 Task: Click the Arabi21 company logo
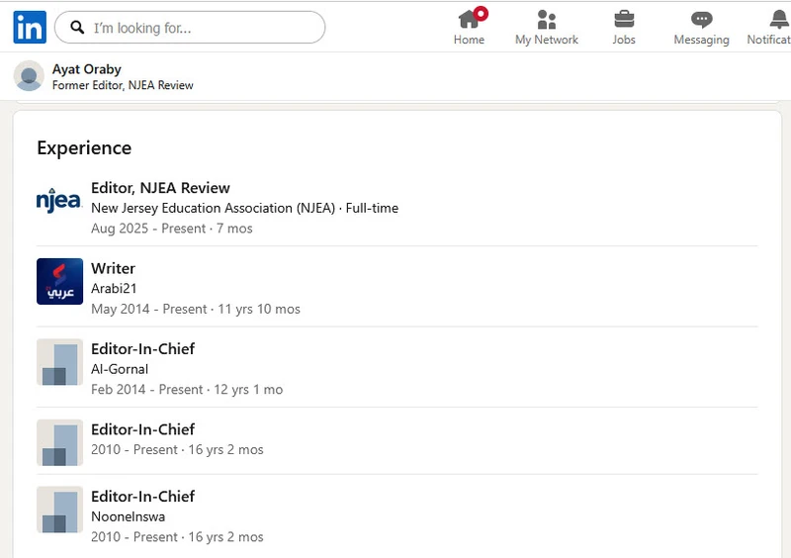tap(59, 281)
